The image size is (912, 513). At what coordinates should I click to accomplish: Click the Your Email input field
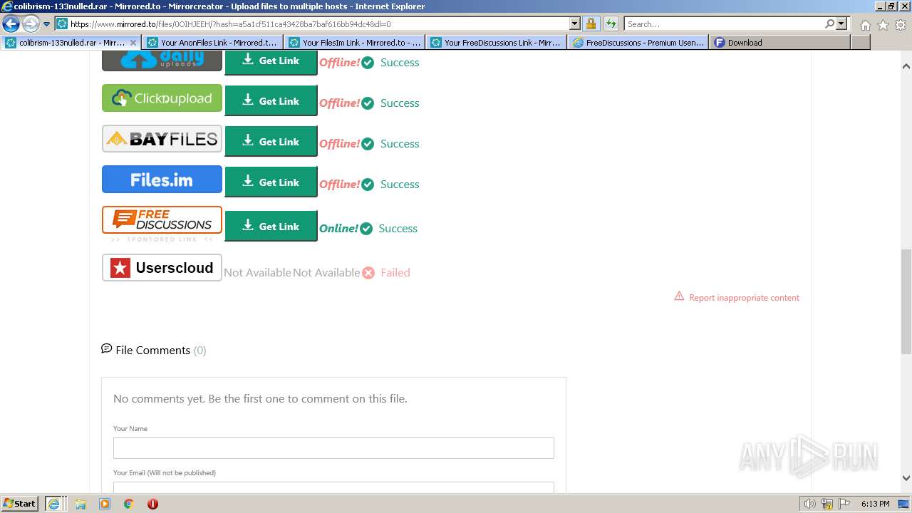point(333,487)
